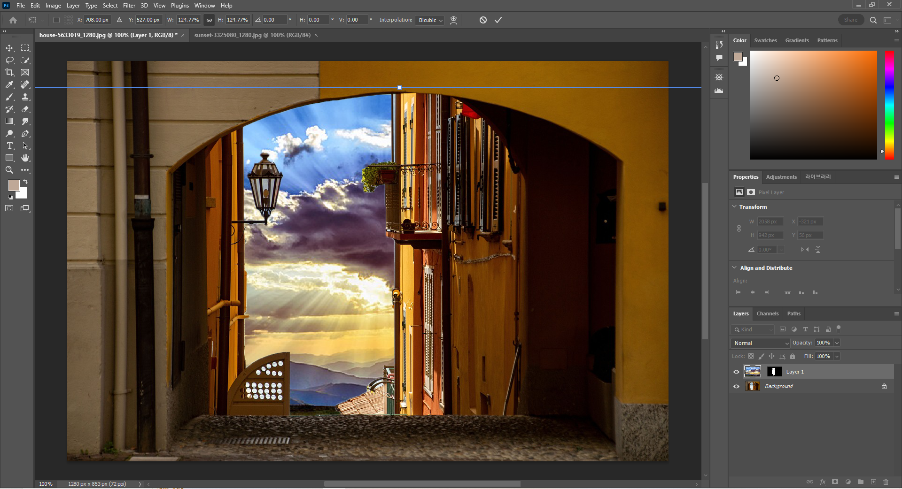Toggle visibility of Layer 1
The width and height of the screenshot is (902, 489).
point(736,372)
